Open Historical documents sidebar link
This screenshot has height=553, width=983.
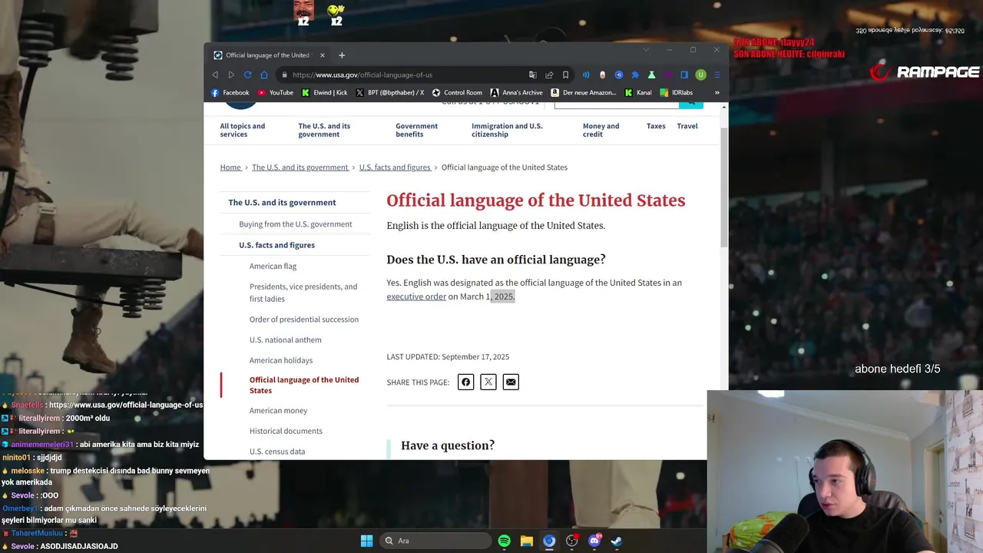[286, 431]
